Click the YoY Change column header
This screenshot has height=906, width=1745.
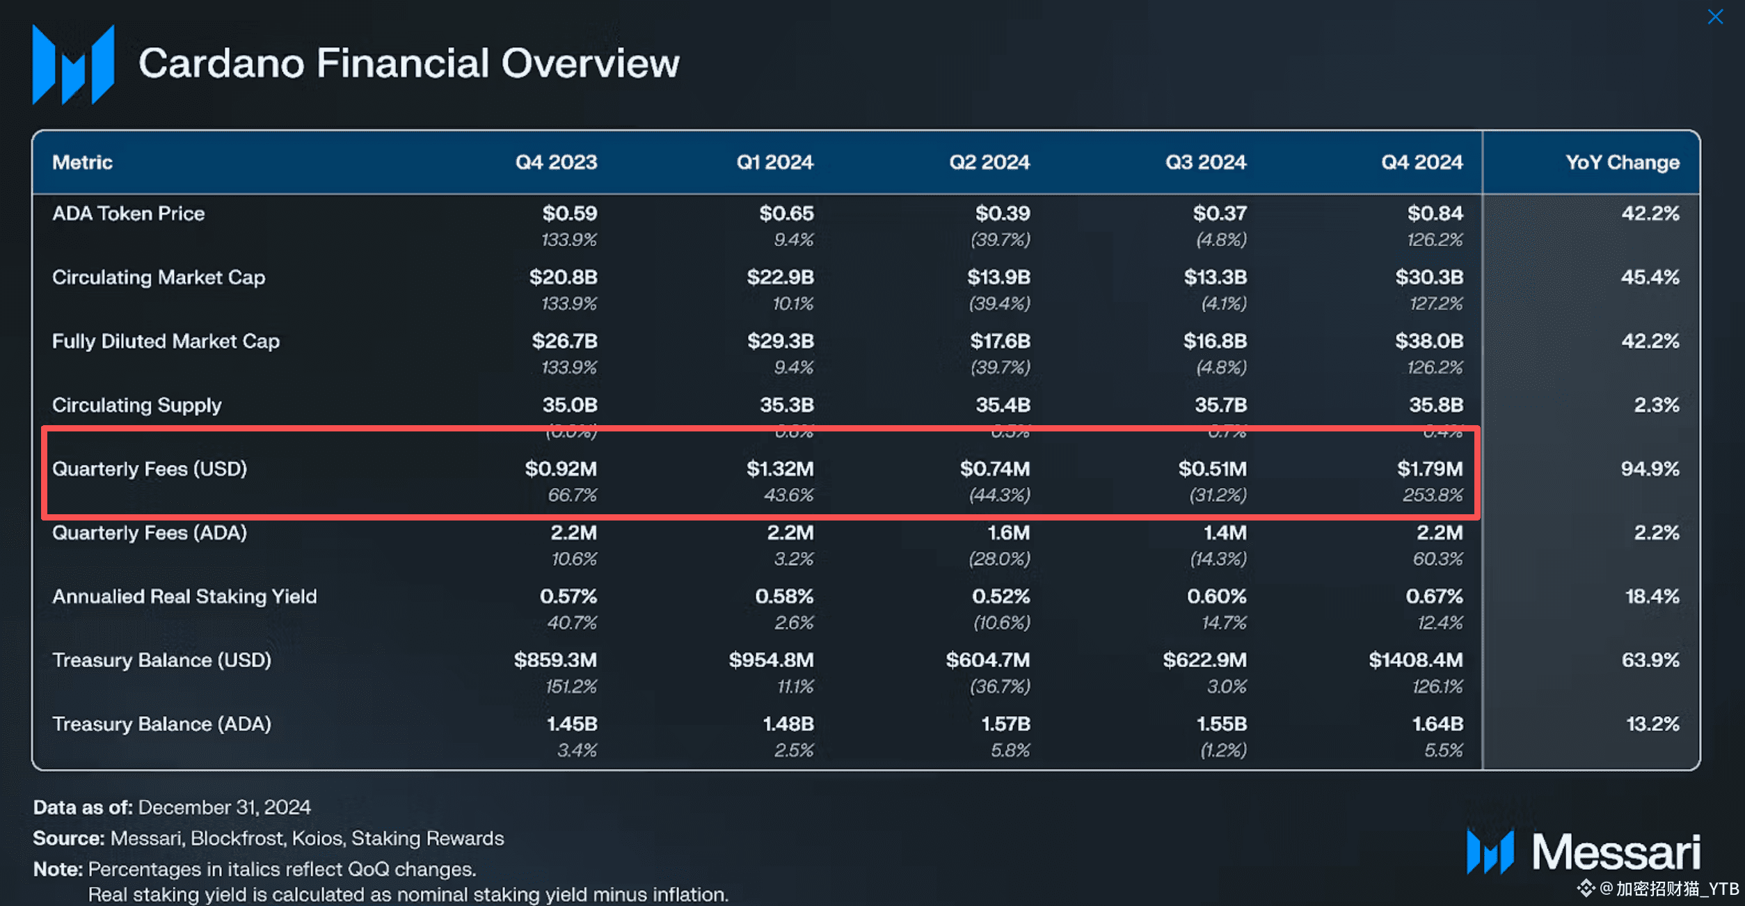[1622, 162]
